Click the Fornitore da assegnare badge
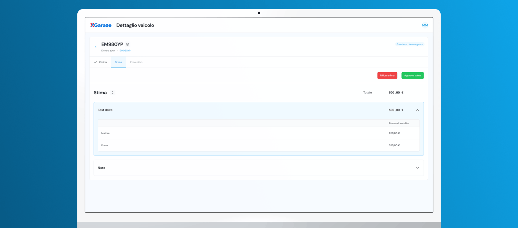518x228 pixels. (410, 44)
